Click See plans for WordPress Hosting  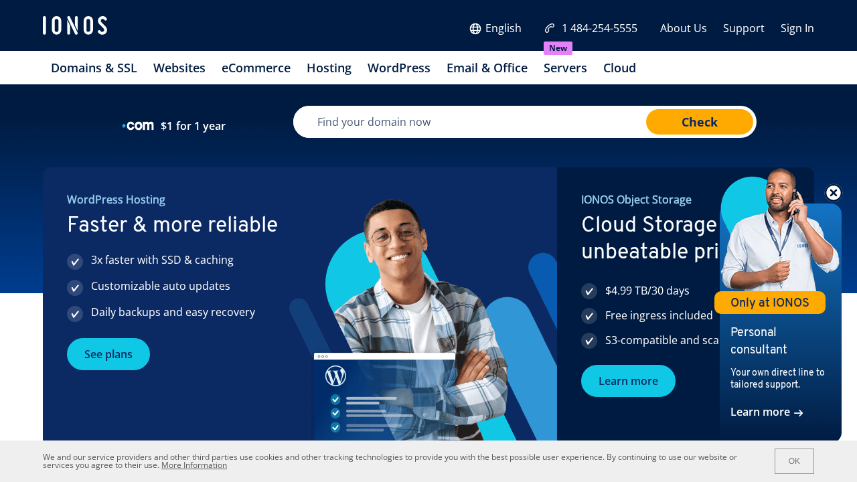click(108, 354)
